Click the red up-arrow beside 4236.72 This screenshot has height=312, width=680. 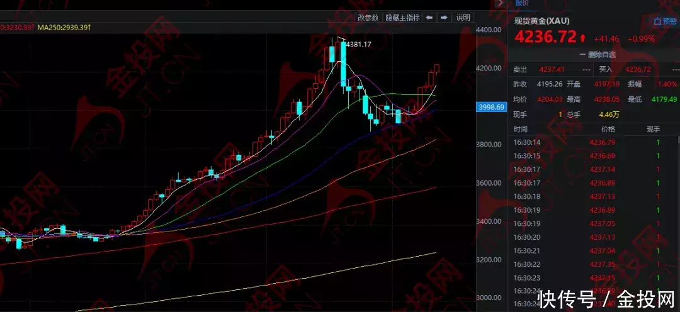[583, 38]
